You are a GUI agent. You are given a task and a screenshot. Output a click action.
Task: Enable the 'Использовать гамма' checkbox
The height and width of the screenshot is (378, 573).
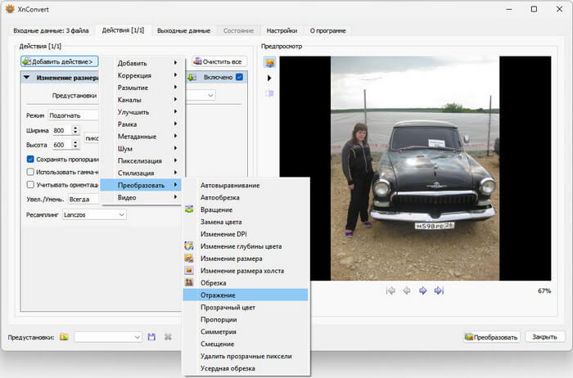point(30,172)
